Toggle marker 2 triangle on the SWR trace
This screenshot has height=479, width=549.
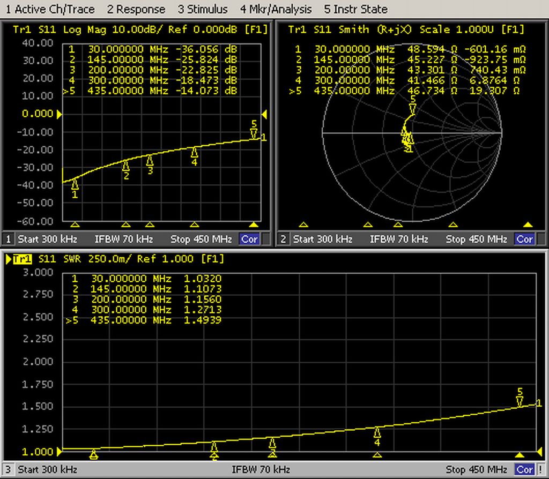pos(214,454)
